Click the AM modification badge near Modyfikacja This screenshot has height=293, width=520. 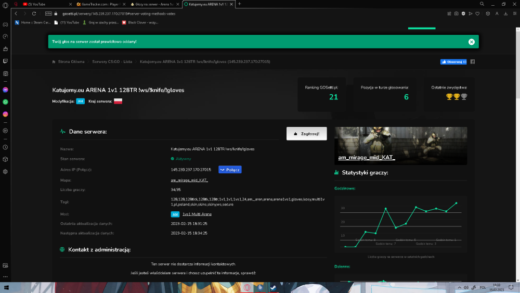click(x=80, y=101)
